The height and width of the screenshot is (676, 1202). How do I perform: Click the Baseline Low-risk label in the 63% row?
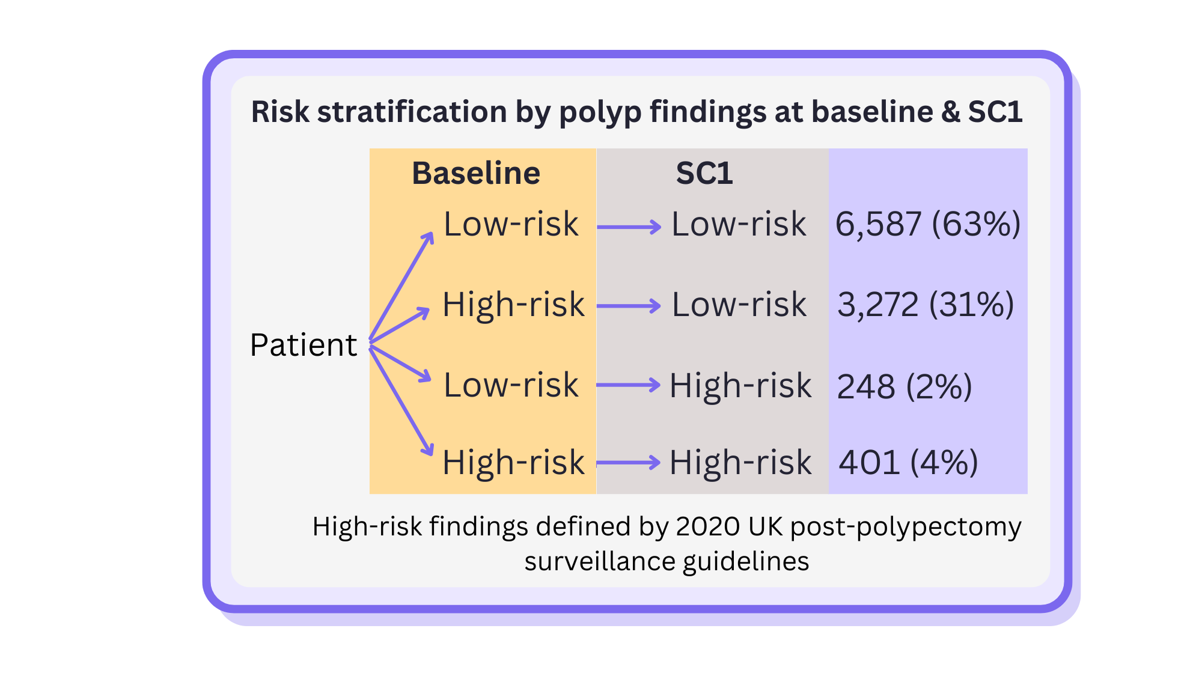(511, 225)
